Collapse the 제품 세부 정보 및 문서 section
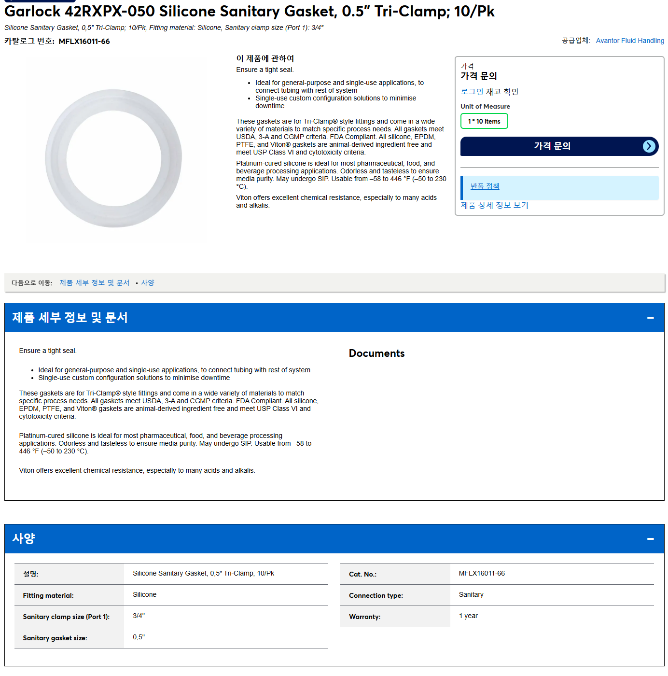The height and width of the screenshot is (676, 668). [650, 318]
